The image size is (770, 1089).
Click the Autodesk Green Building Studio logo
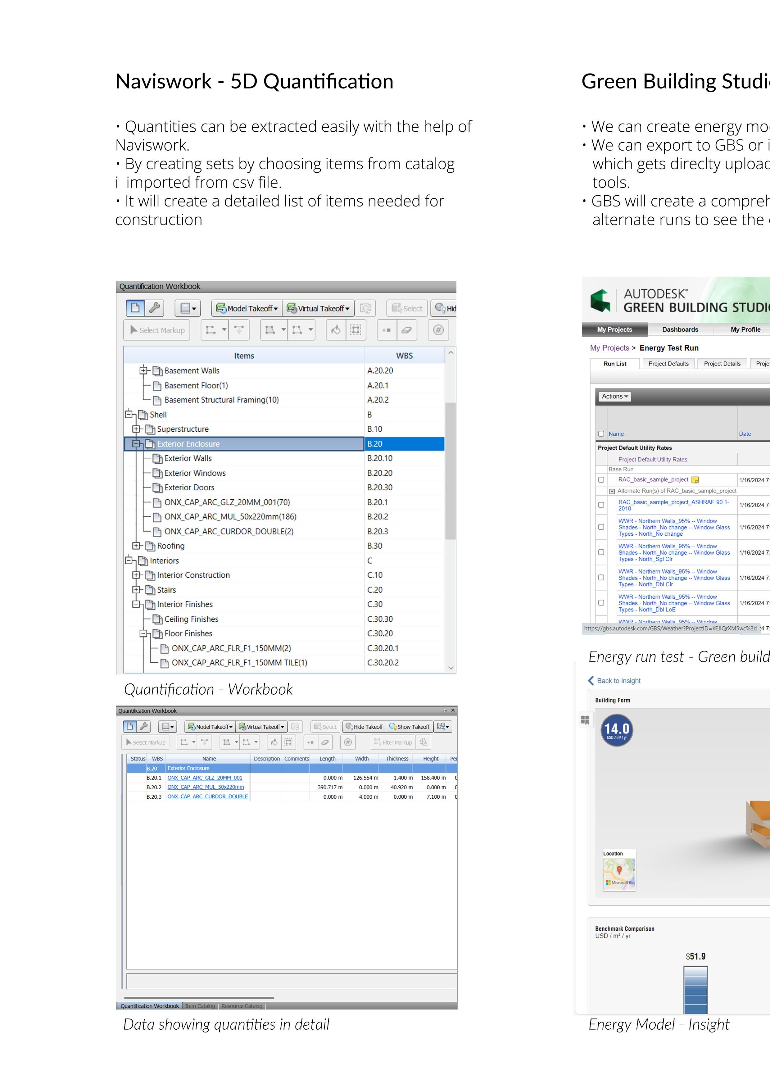click(600, 300)
